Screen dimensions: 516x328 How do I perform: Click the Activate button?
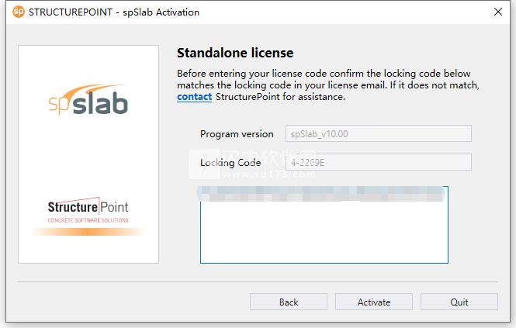[x=374, y=302]
